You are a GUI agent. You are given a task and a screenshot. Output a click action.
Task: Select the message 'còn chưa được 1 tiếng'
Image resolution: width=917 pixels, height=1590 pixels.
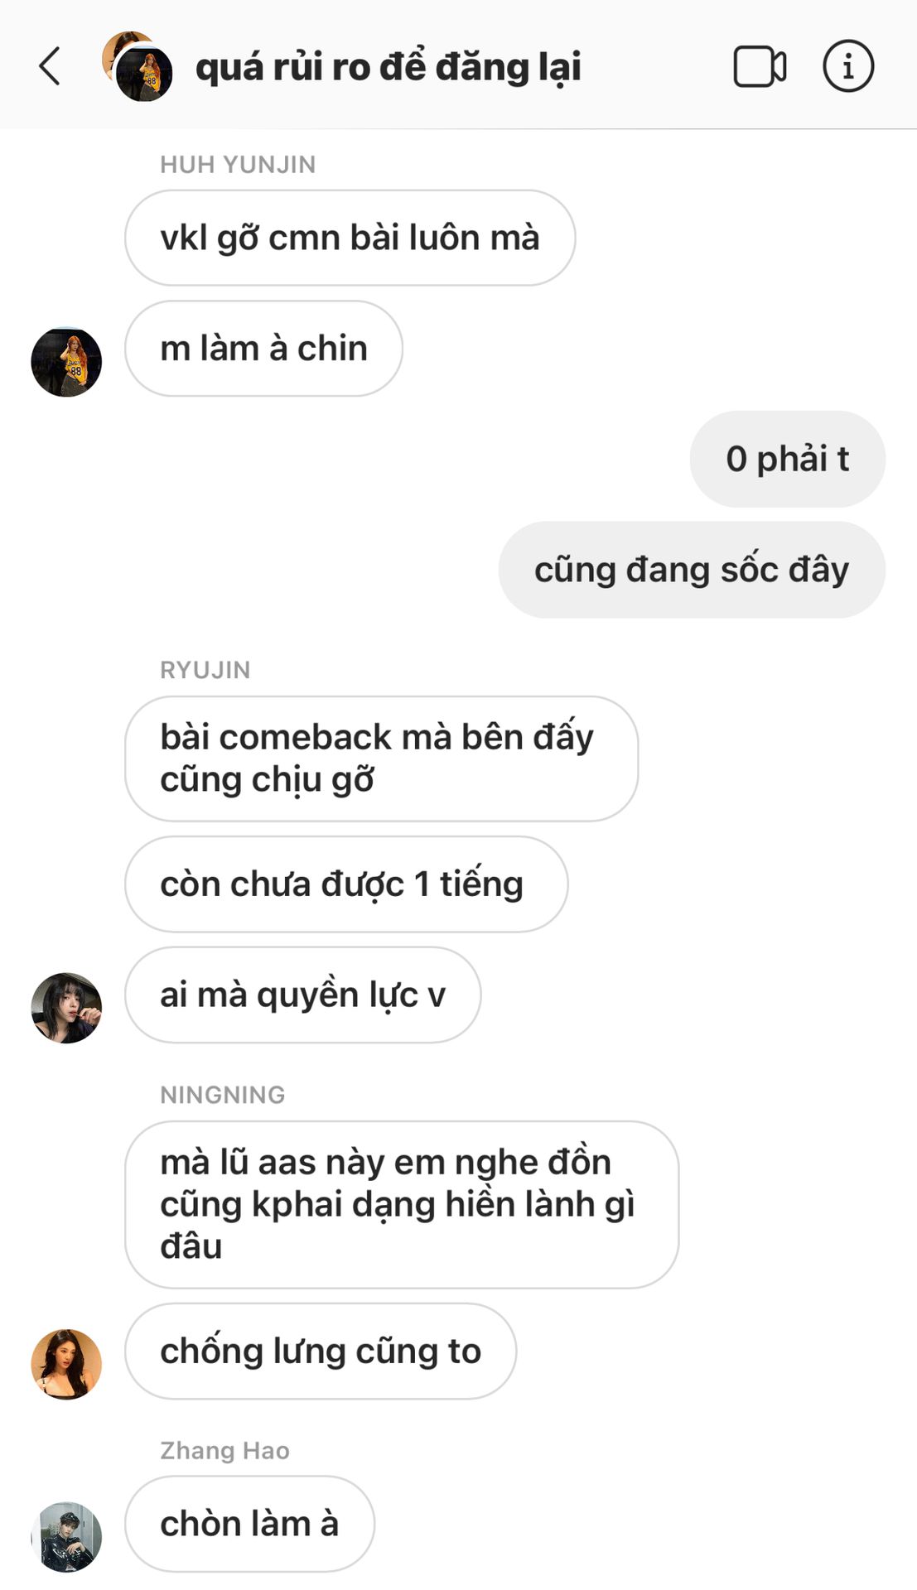click(346, 884)
